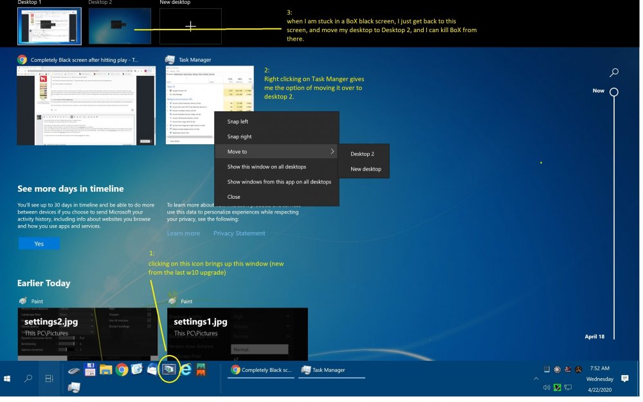
Task: Open settings1.jpg Paint activity card
Action: (239, 336)
